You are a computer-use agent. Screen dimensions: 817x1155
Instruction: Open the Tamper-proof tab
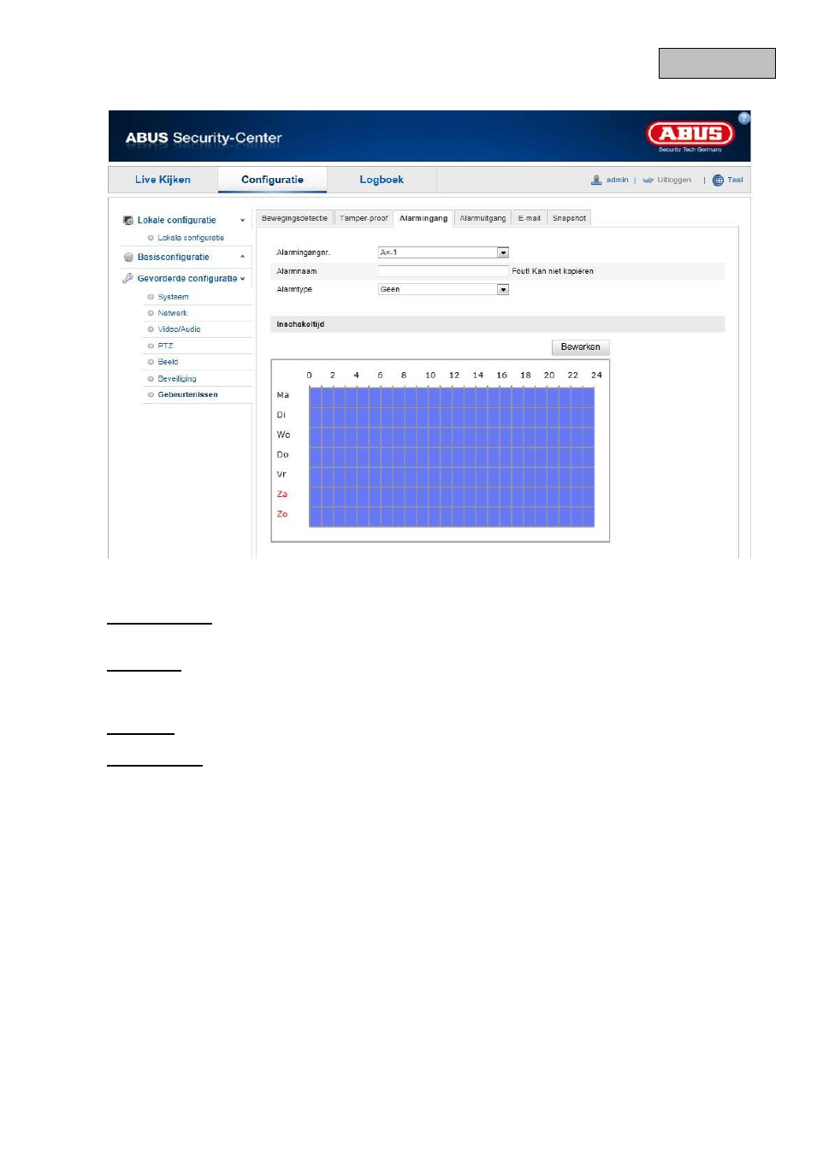[364, 218]
